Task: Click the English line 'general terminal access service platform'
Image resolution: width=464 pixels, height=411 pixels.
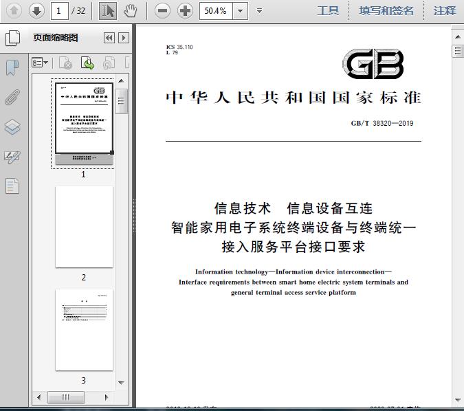Action: (294, 292)
